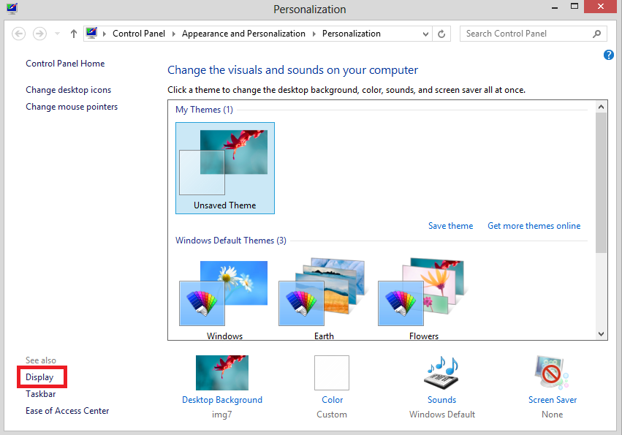Open the Screen Saver link
The width and height of the screenshot is (622, 435).
553,400
